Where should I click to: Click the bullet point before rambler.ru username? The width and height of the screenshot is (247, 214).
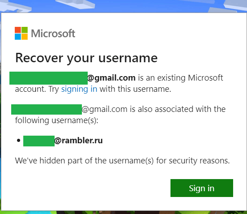pos(19,140)
